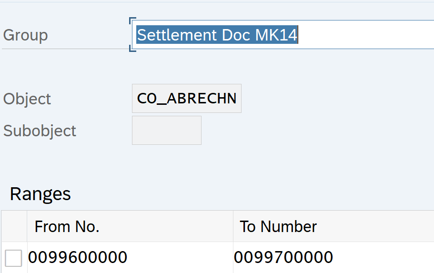Click the Subobject field label
The width and height of the screenshot is (434, 273).
pos(40,131)
